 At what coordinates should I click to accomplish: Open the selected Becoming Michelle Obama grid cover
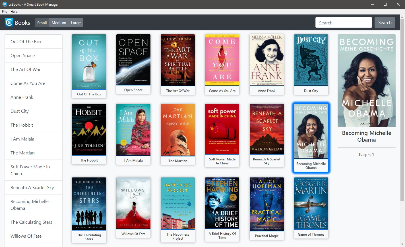point(311,131)
